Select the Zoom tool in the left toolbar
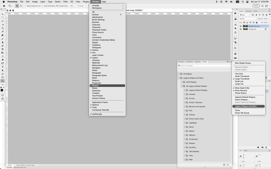The image size is (271, 169). (x=3, y=81)
